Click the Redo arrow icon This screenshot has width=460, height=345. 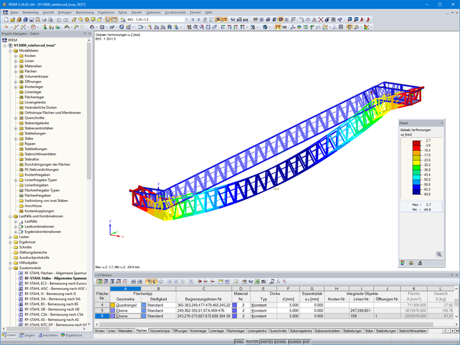pos(65,20)
